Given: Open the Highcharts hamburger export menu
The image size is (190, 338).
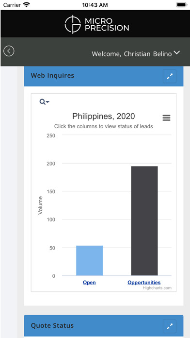Looking at the screenshot, I should 166,118.
